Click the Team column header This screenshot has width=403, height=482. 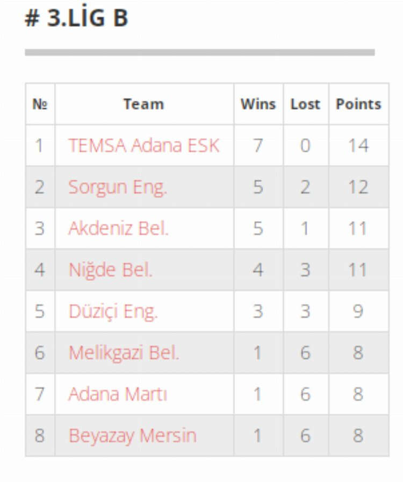(x=143, y=104)
